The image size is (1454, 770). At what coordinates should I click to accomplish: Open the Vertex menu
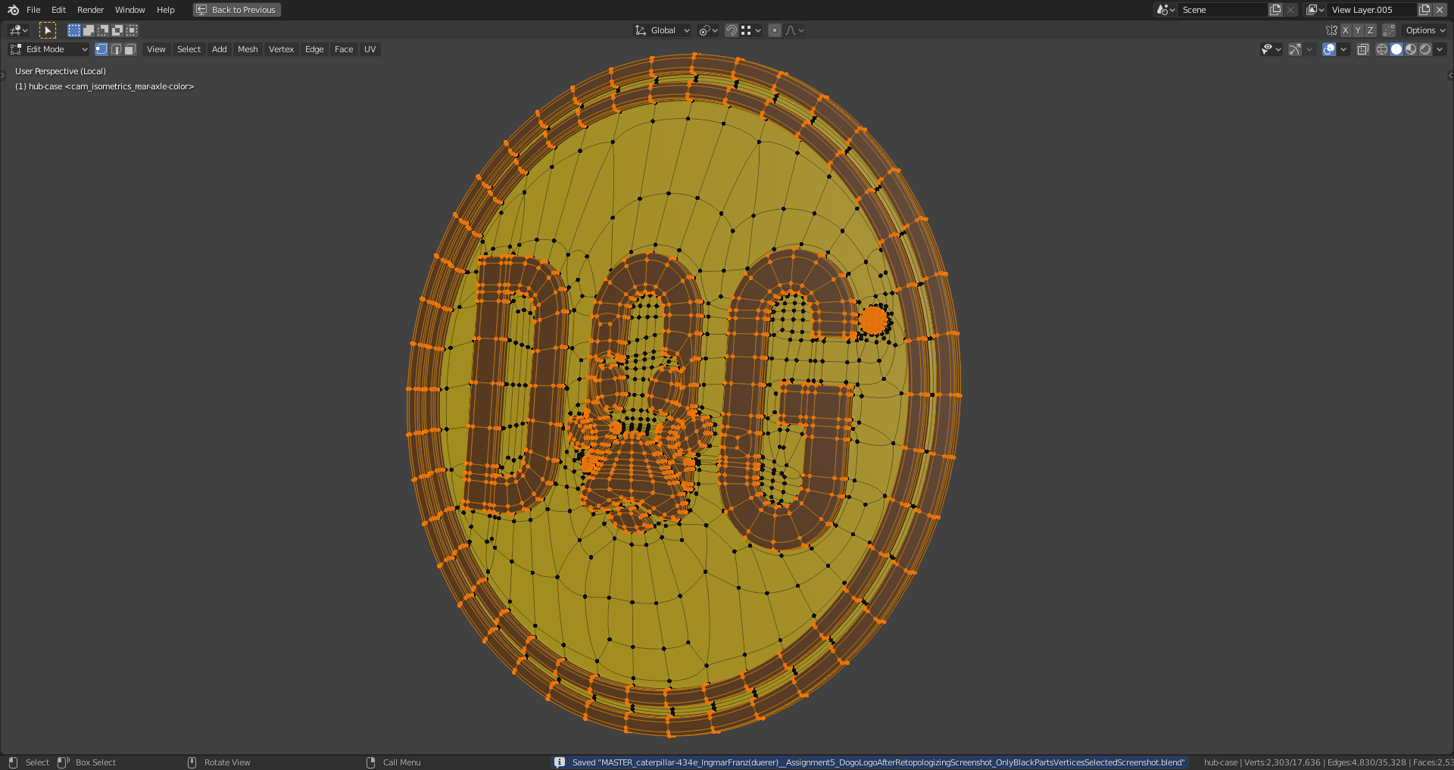[281, 49]
